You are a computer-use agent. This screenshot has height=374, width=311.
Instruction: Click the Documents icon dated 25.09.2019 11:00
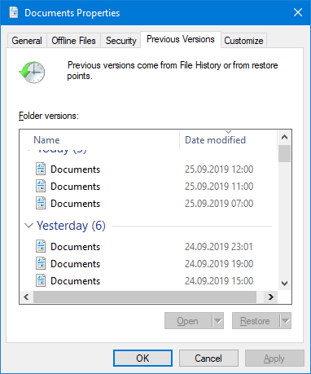point(41,186)
